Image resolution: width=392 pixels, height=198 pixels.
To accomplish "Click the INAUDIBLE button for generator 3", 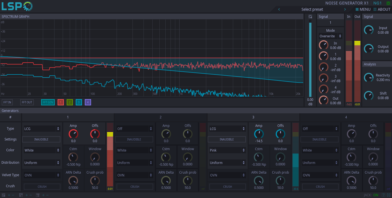I will pos(227,139).
